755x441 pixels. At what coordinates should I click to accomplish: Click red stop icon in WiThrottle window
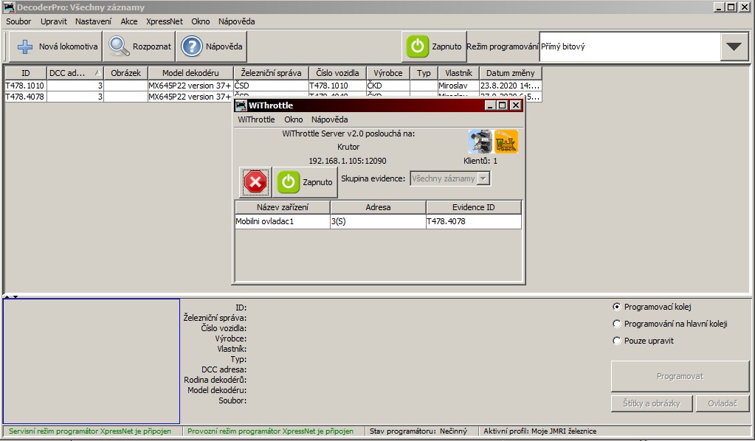[255, 182]
